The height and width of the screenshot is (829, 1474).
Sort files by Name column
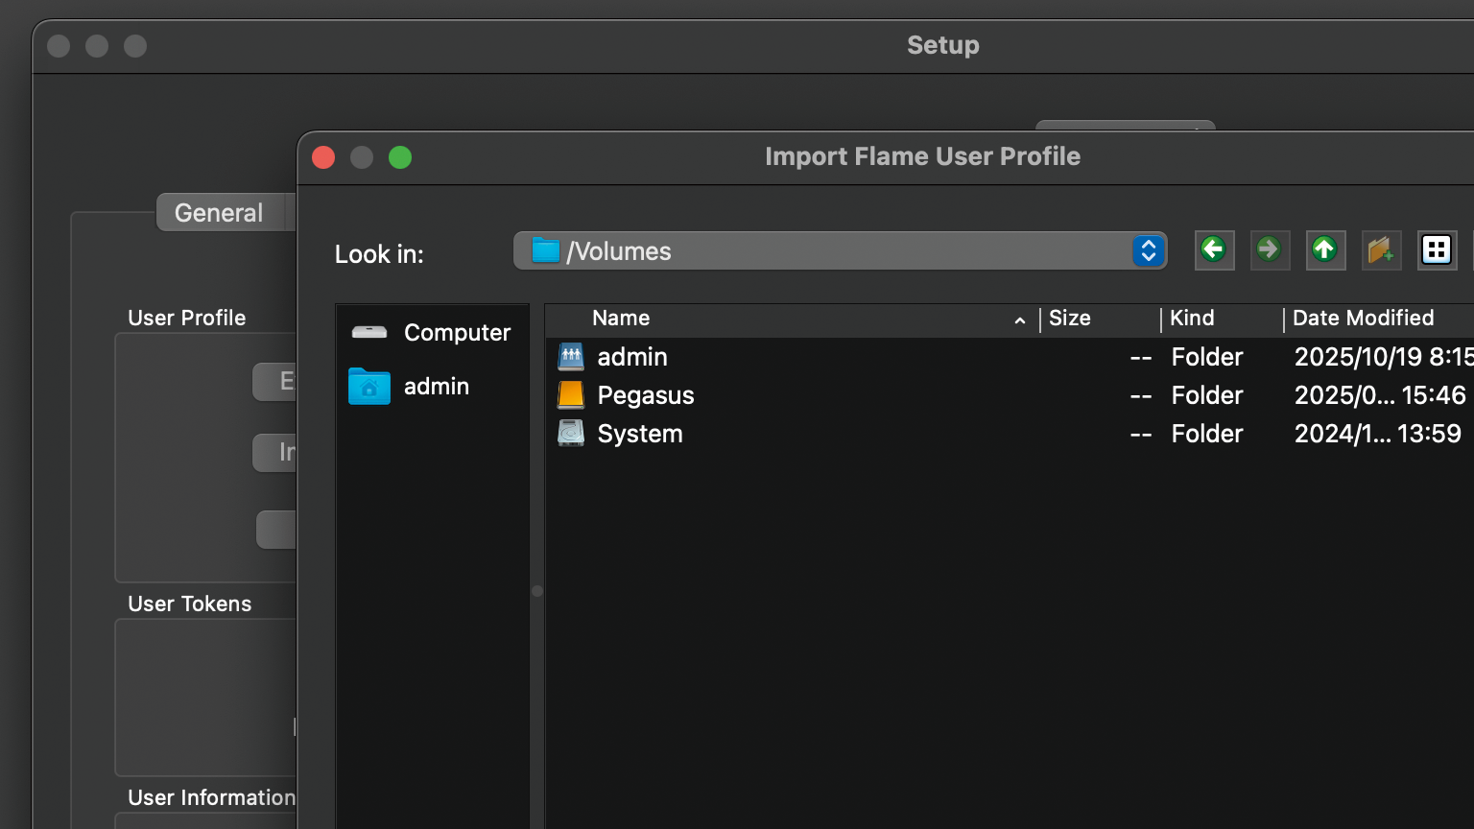pyautogui.click(x=621, y=319)
